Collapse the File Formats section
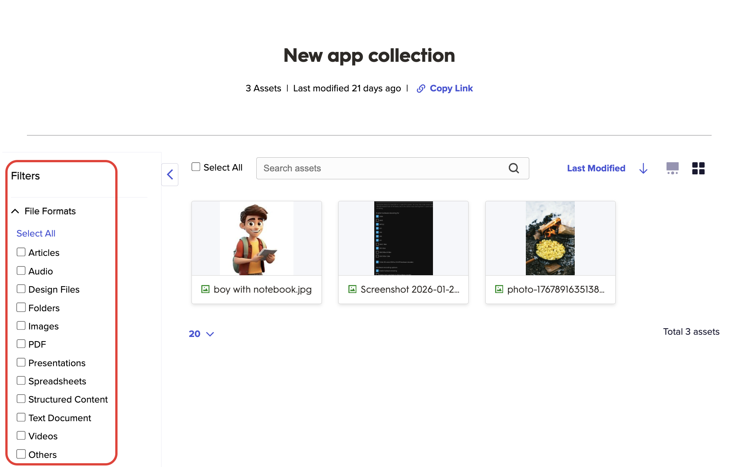The image size is (734, 467). coord(15,211)
